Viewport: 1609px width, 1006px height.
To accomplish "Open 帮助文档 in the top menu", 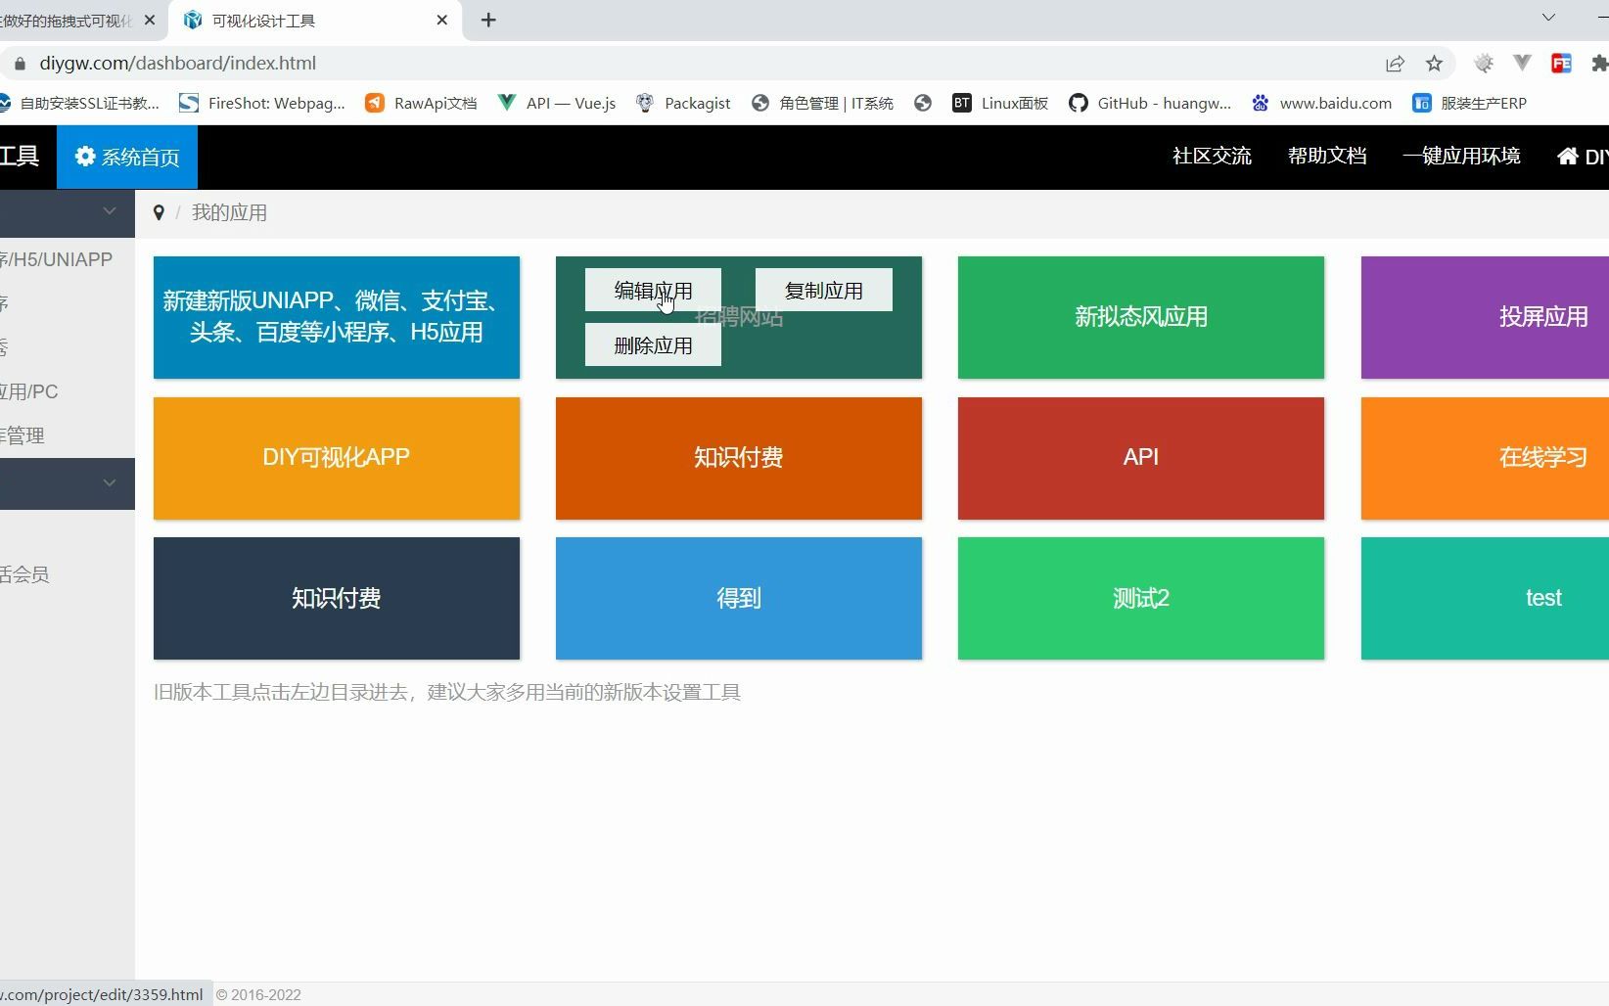I will (1327, 157).
